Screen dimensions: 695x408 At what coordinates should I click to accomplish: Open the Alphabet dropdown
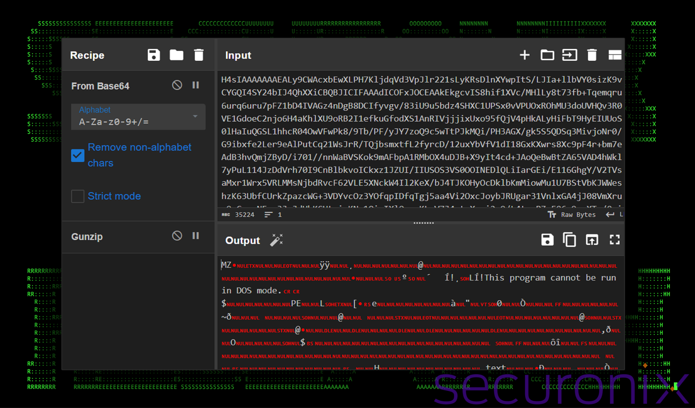[195, 116]
